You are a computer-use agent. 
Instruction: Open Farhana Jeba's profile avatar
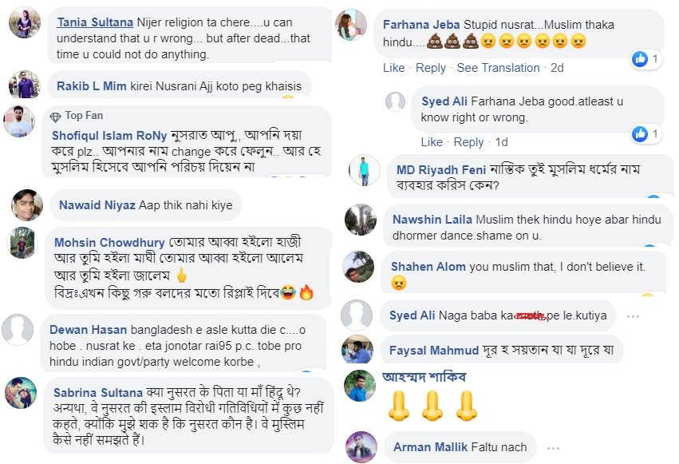[x=349, y=24]
